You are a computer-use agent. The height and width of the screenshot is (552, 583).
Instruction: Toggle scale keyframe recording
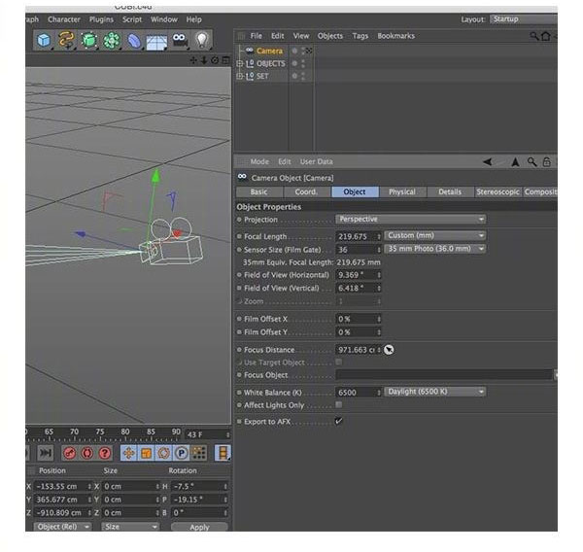pos(146,453)
